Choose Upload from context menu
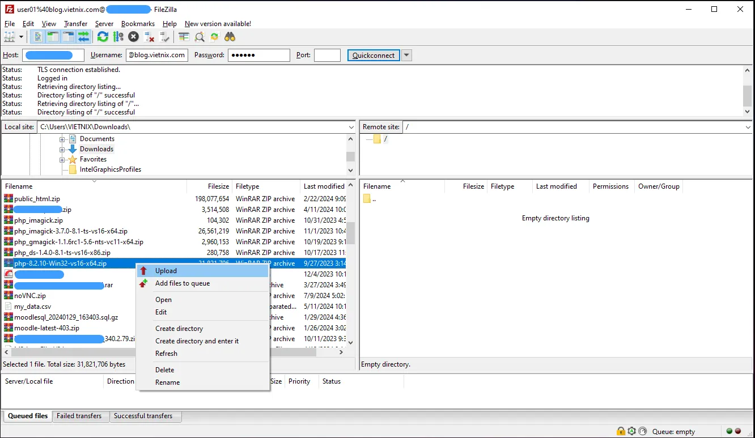The height and width of the screenshot is (438, 755). 202,271
